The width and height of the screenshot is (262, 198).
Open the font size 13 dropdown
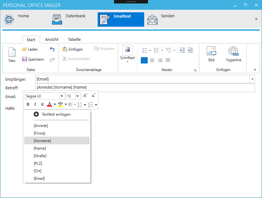pyautogui.click(x=77, y=96)
